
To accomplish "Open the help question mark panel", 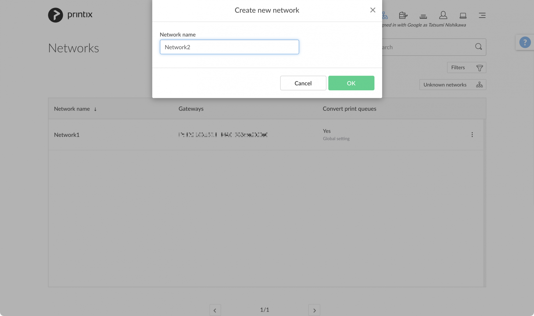I will point(525,42).
